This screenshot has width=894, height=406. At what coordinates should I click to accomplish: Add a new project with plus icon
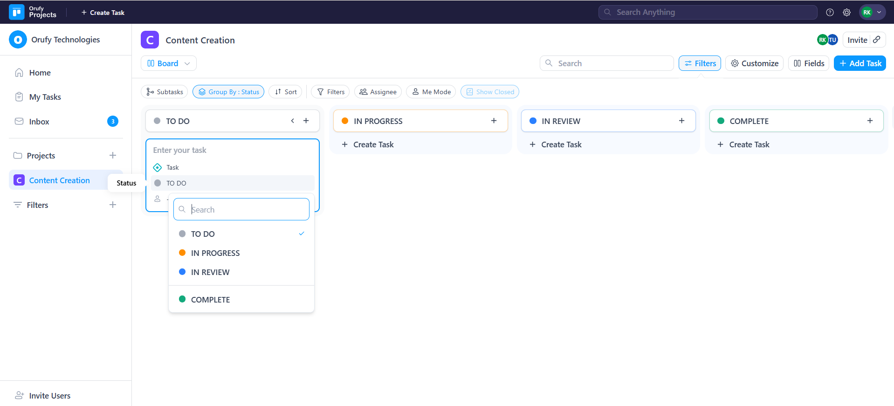click(x=113, y=155)
